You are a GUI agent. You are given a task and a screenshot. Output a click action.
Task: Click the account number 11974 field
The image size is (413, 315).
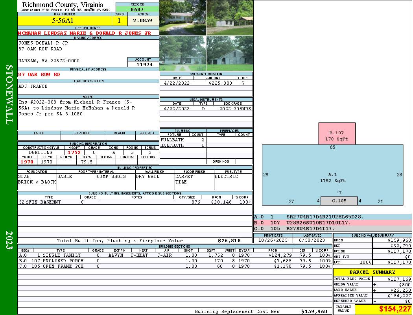pyautogui.click(x=143, y=64)
